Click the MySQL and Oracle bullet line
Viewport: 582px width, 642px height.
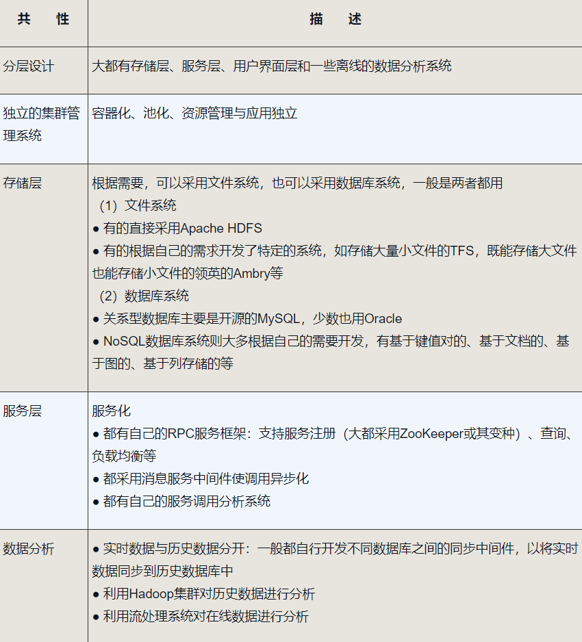(247, 318)
